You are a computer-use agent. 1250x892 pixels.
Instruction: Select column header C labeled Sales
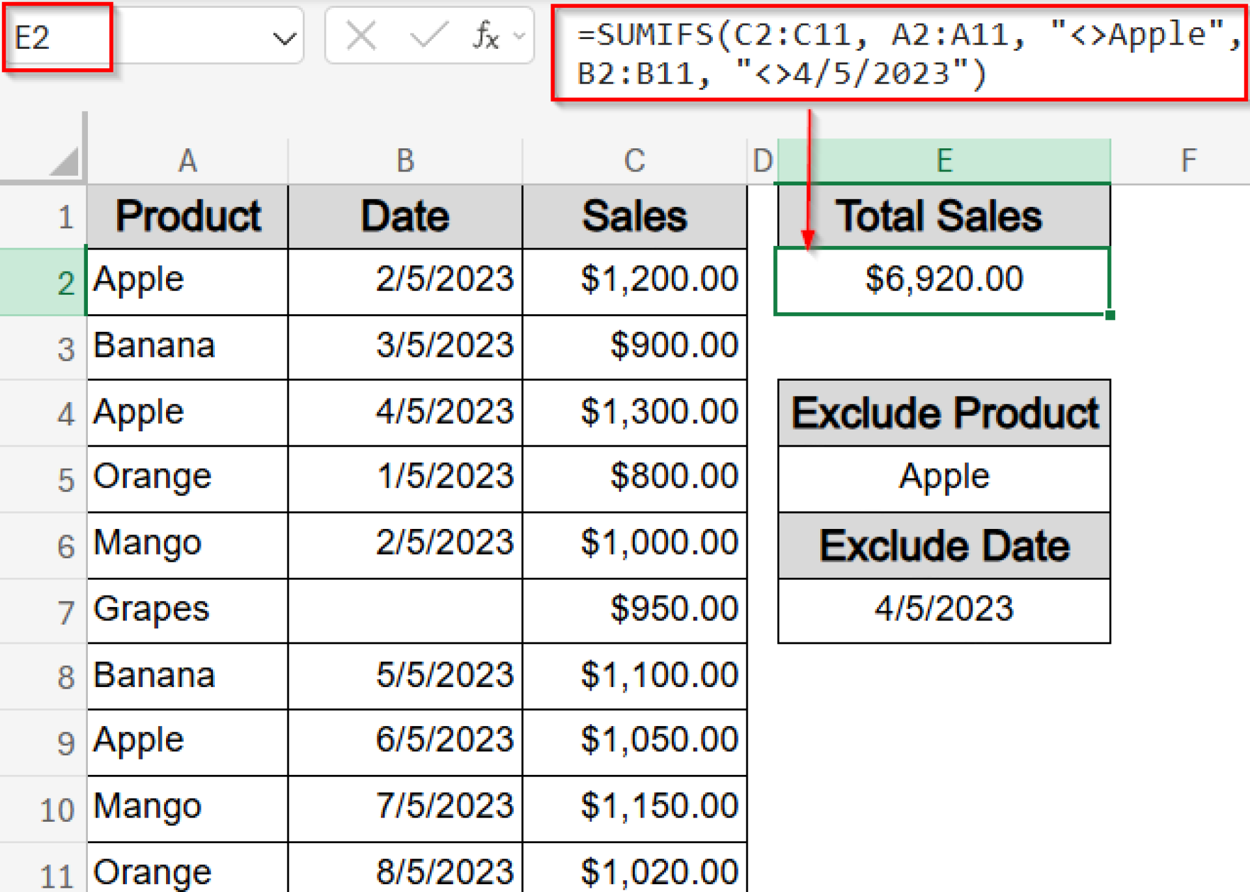(635, 160)
